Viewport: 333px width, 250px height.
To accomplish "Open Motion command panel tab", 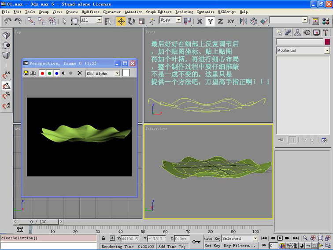I will tap(307, 33).
